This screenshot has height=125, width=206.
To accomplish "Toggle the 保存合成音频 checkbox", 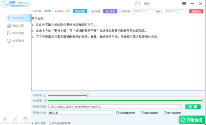I will [165, 113].
